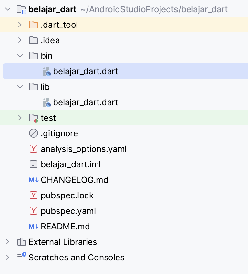The width and height of the screenshot is (248, 274).
Task: Click the YAML icon of analysis_options.yaml
Action: click(34, 149)
